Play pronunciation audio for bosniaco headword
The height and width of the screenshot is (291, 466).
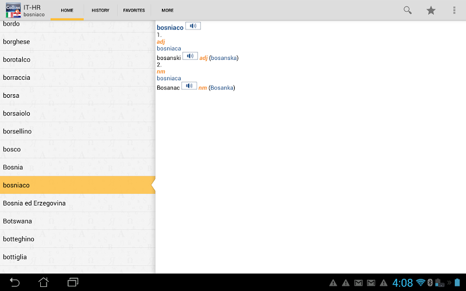[193, 26]
